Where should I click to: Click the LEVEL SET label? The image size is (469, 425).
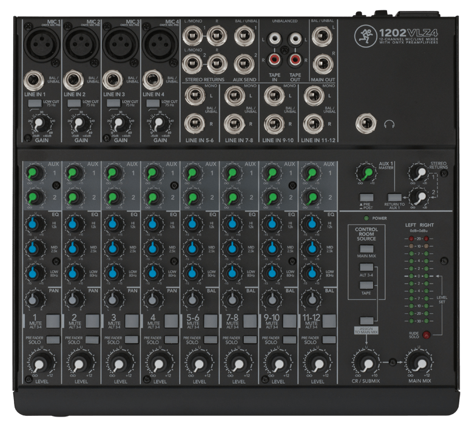[x=442, y=299]
